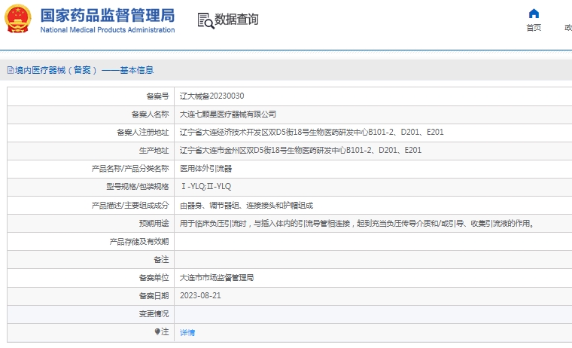Viewport: 572px width, 348px height.
Task: Click section header 境内医疗器械（备案）——基本信息
Action: 84,70
